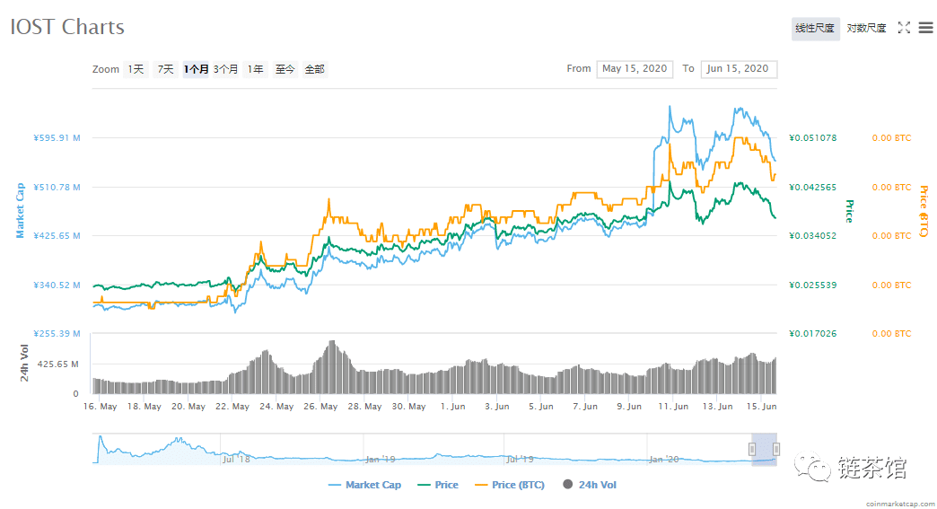
Task: Select 至今 zoom range
Action: (x=285, y=69)
